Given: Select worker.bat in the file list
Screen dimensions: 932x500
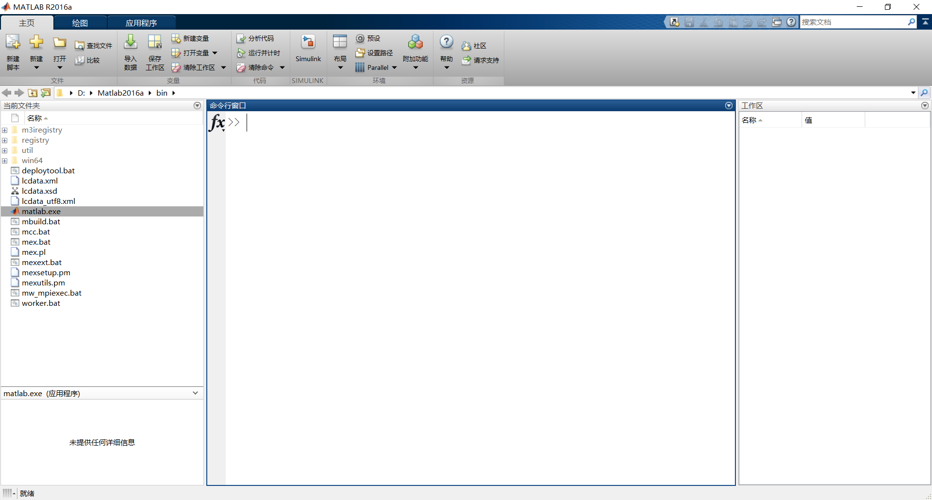Looking at the screenshot, I should (x=41, y=303).
